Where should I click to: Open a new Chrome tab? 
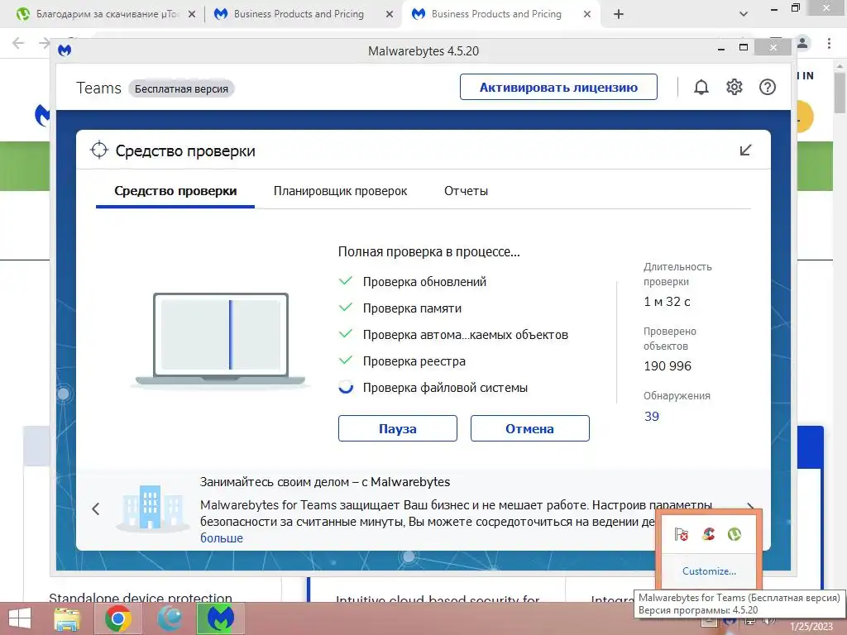[x=619, y=15]
